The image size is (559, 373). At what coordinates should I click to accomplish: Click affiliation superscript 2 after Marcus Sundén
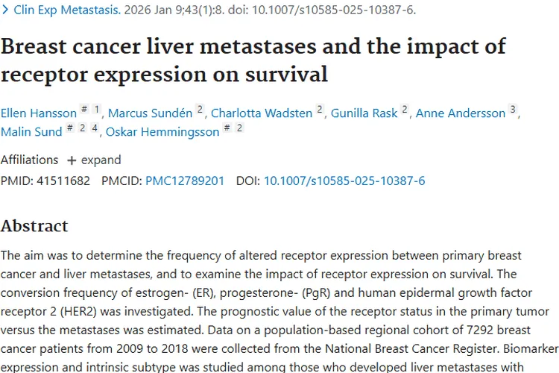(200, 110)
